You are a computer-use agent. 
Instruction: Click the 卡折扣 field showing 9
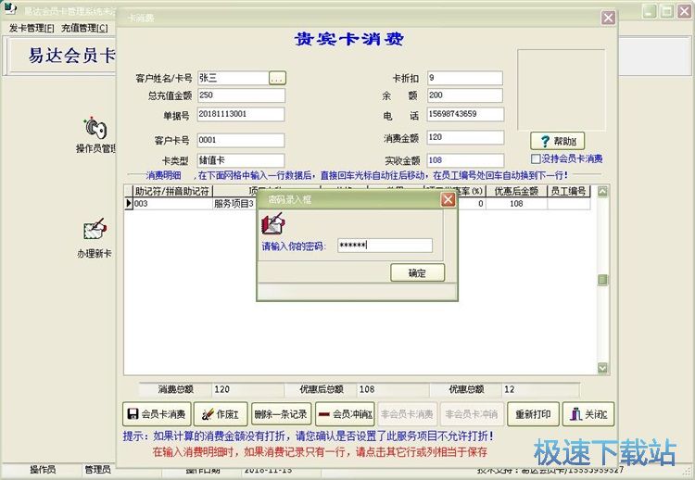click(465, 78)
